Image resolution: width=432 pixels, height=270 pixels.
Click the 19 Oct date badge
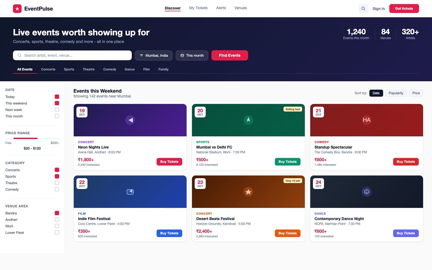pos(82,112)
